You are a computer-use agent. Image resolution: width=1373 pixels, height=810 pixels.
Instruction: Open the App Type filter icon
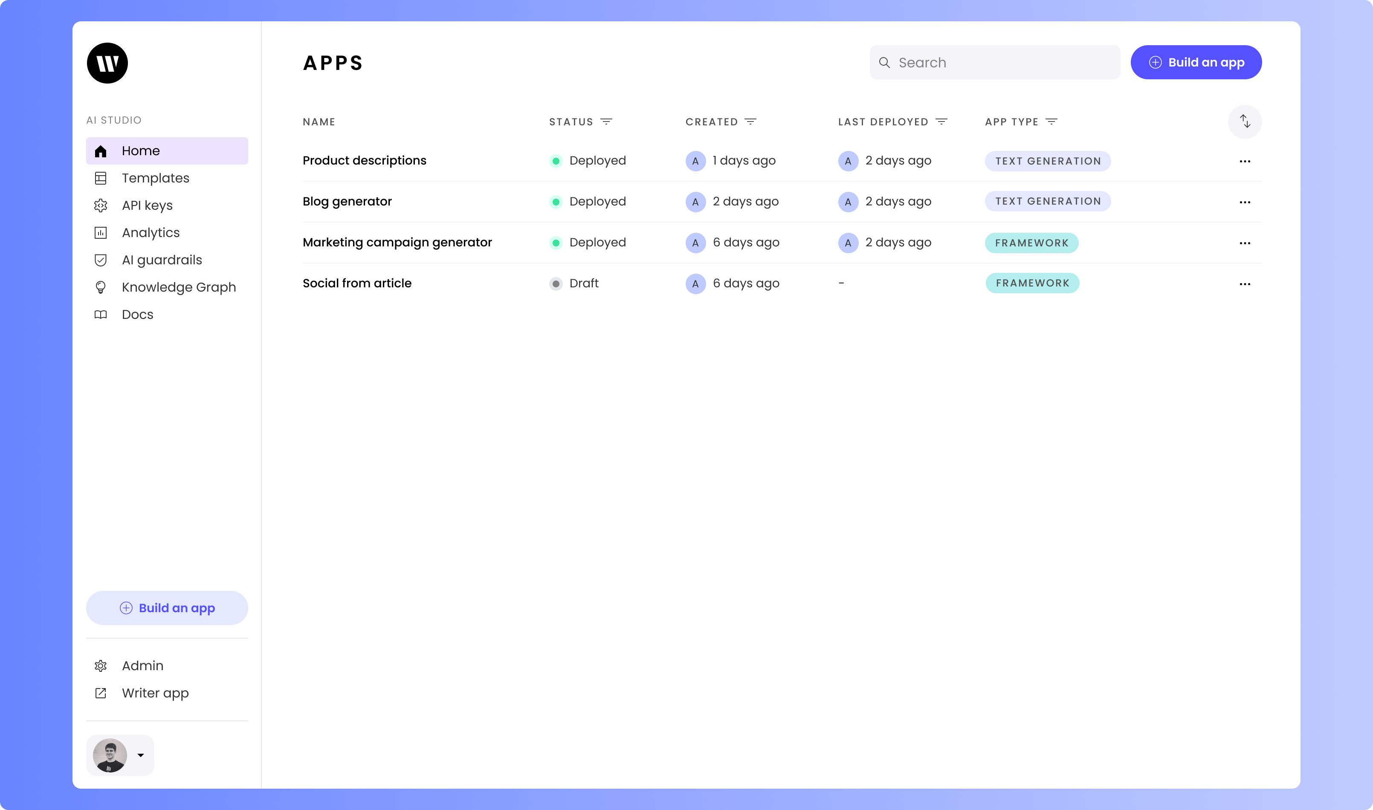point(1051,121)
